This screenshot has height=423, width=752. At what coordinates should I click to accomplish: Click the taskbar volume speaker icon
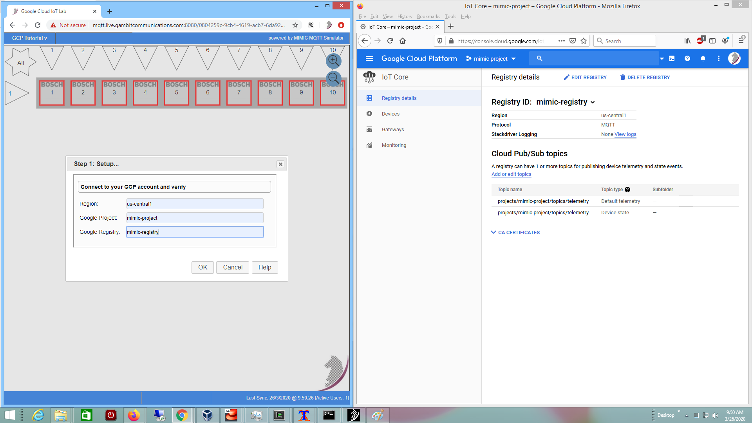pyautogui.click(x=715, y=415)
